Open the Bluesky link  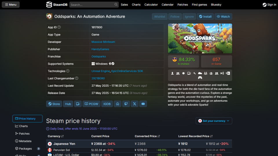(x=216, y=5)
